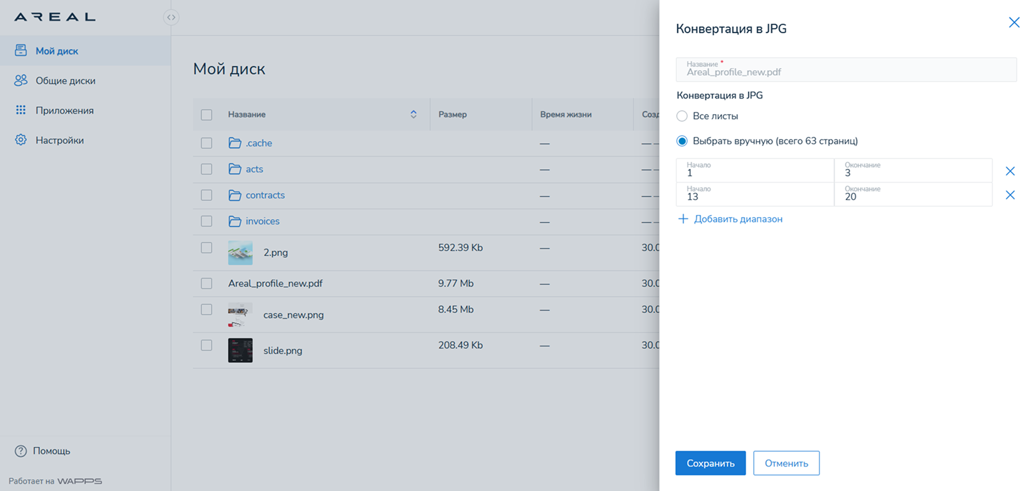Open slide.png thumbnail preview
Image resolution: width=1030 pixels, height=491 pixels.
click(240, 350)
